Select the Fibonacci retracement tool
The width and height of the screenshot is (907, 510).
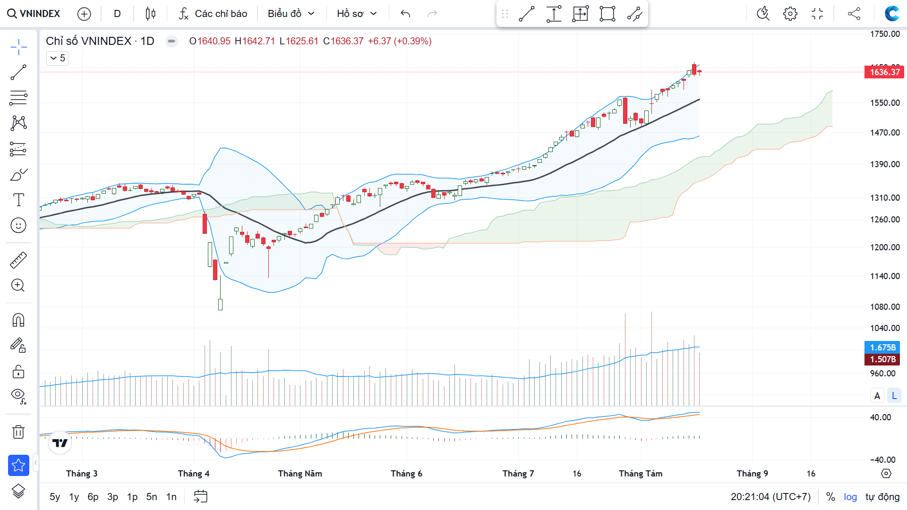pos(18,98)
